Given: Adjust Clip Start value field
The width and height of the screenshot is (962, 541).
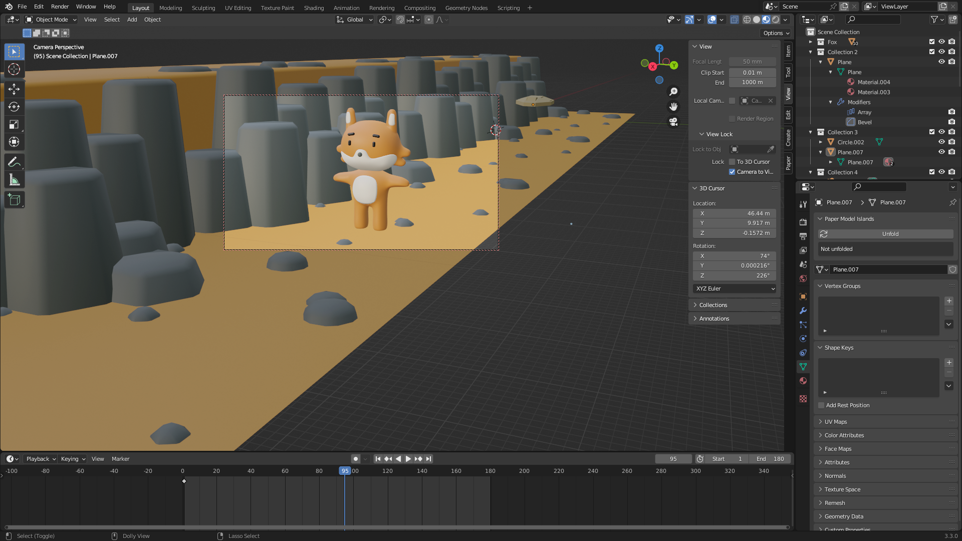Looking at the screenshot, I should tap(752, 73).
